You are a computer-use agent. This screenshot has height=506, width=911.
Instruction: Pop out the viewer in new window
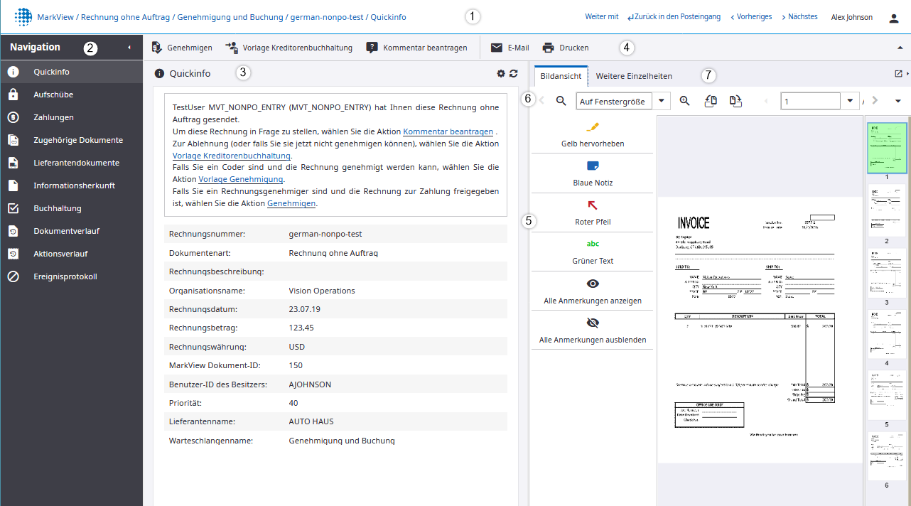[x=898, y=73]
